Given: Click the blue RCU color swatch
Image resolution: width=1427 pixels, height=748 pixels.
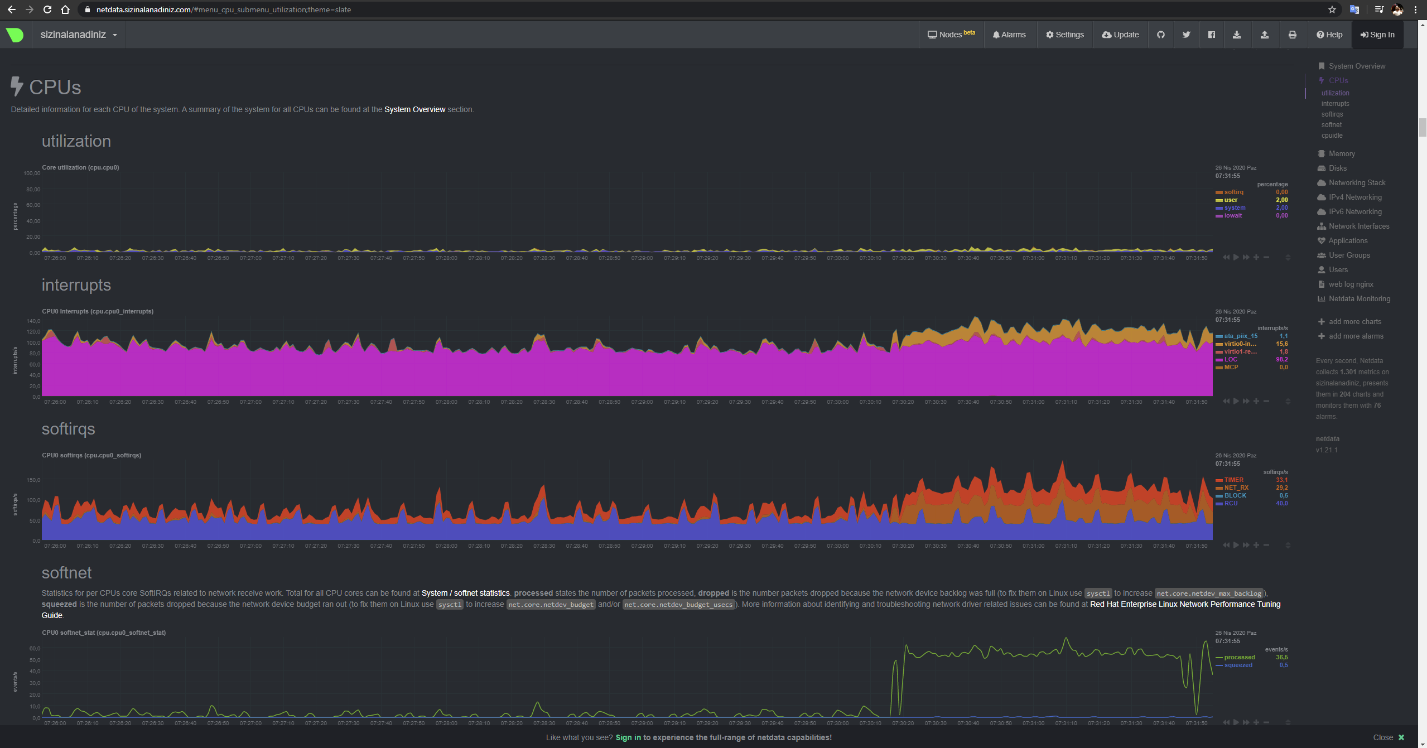Looking at the screenshot, I should 1219,504.
